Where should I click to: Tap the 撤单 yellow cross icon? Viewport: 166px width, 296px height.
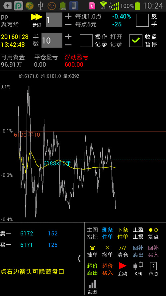point(108,248)
